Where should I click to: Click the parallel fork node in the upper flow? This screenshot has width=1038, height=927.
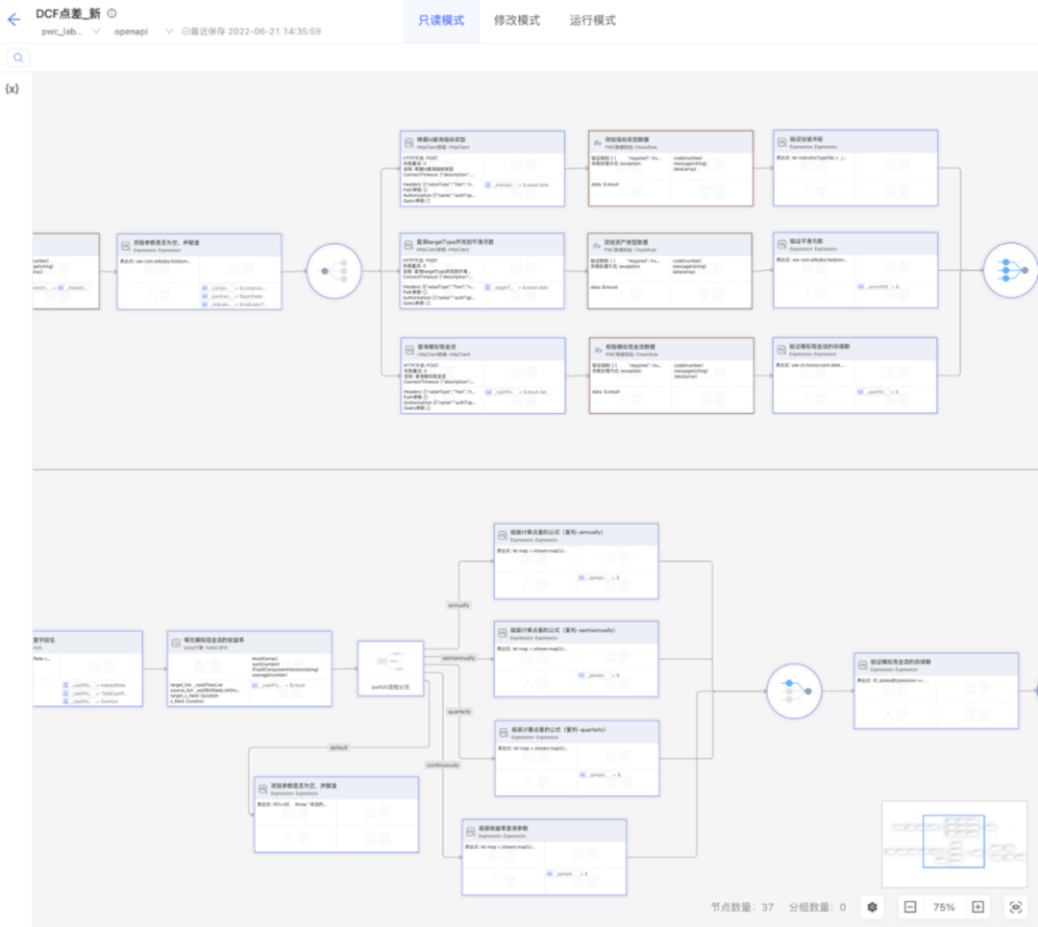[334, 271]
